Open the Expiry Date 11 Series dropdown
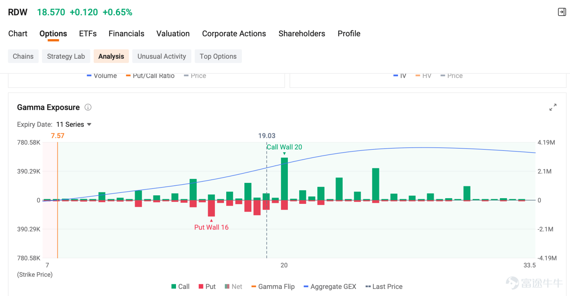Image resolution: width=570 pixels, height=296 pixels. pyautogui.click(x=74, y=125)
